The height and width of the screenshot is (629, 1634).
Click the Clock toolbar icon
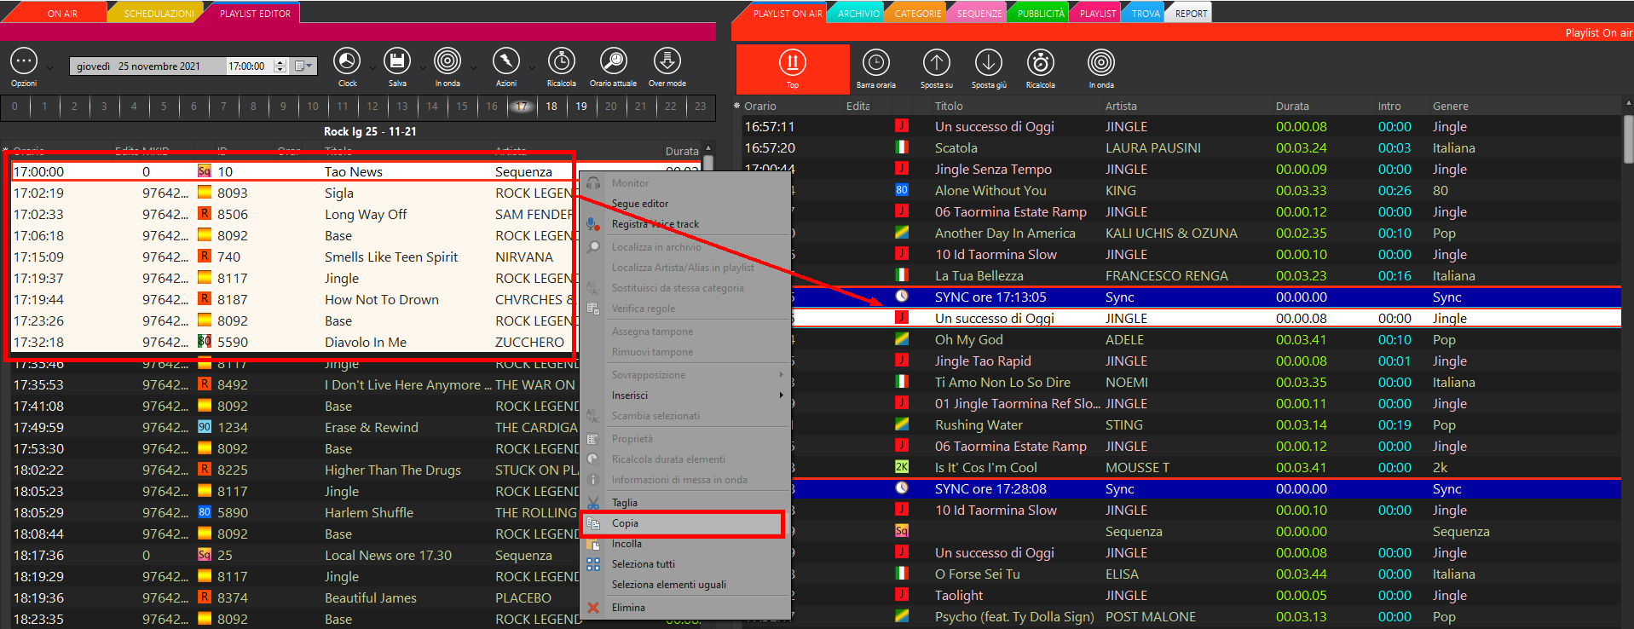tap(347, 61)
